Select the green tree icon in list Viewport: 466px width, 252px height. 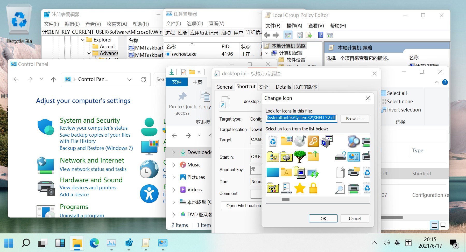[x=300, y=157]
